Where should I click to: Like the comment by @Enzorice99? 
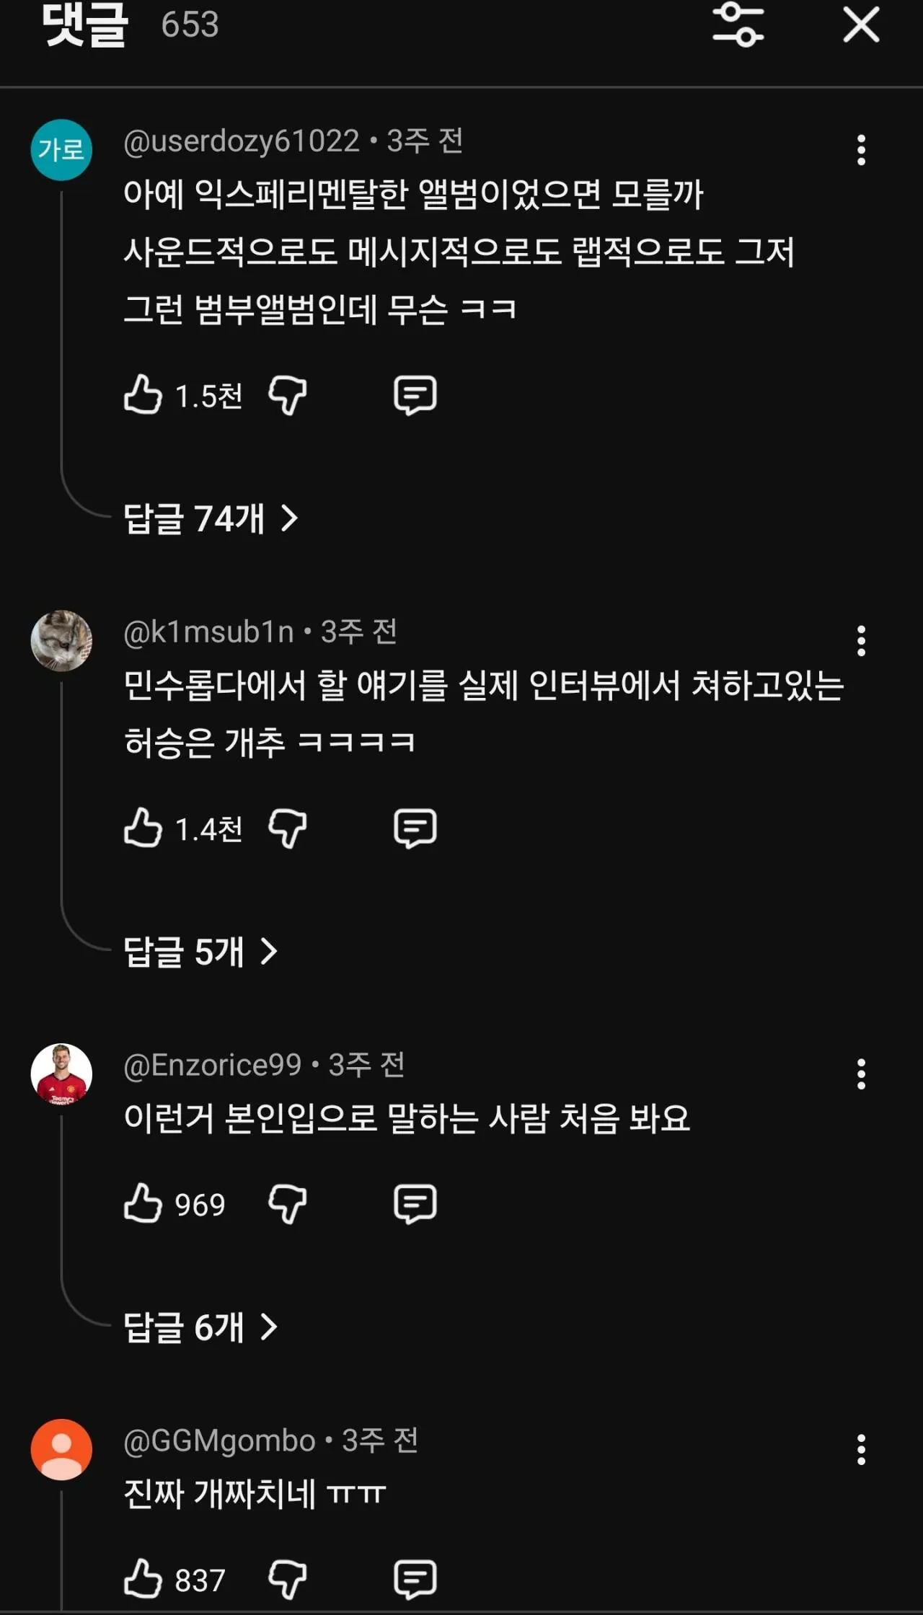point(143,1203)
